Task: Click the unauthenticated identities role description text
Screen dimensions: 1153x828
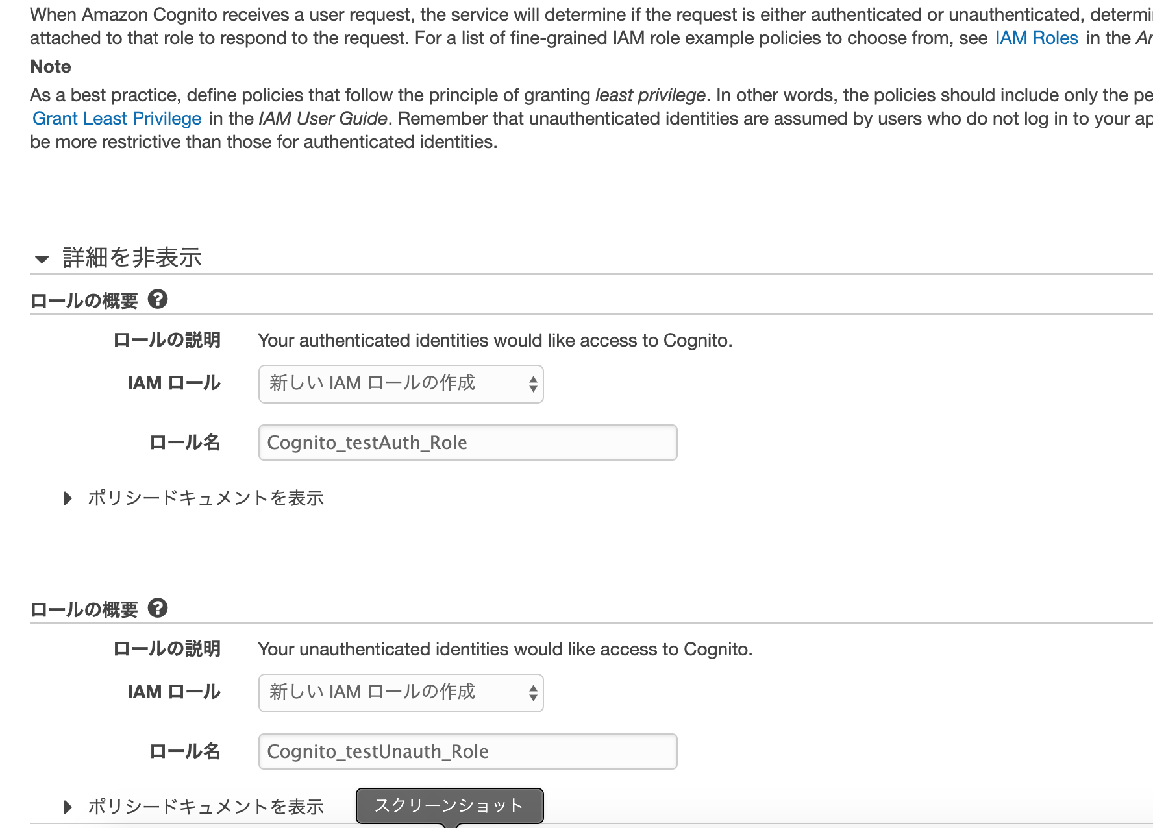Action: point(505,650)
